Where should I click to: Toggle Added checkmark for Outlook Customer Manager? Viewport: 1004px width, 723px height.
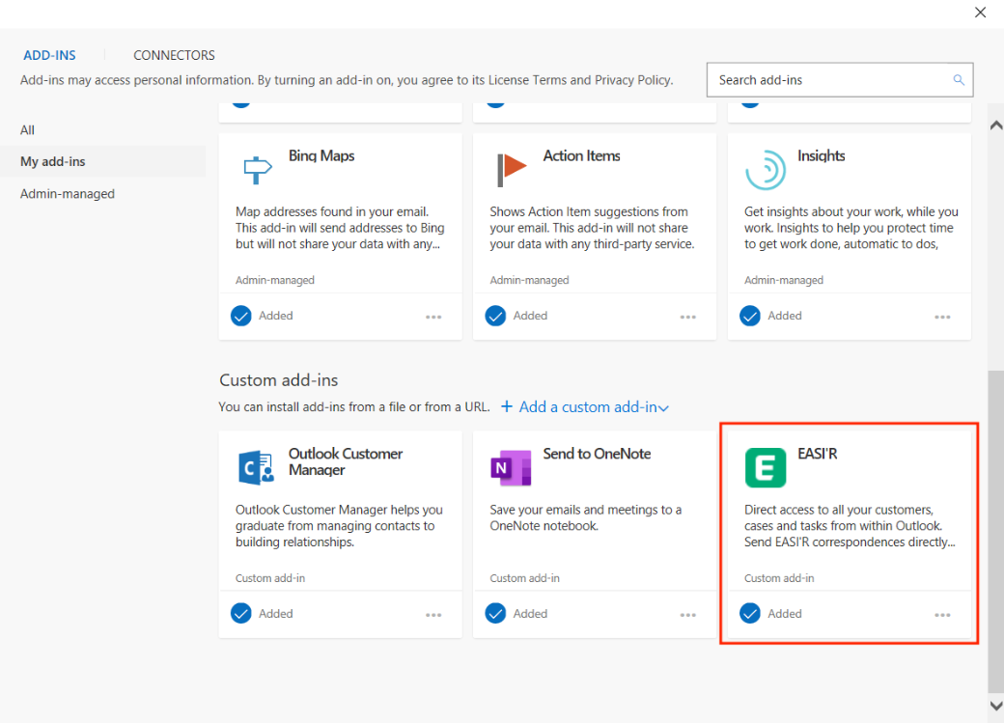click(x=240, y=614)
